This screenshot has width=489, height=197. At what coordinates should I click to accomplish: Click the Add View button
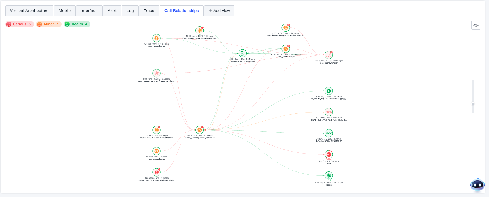[x=219, y=11]
